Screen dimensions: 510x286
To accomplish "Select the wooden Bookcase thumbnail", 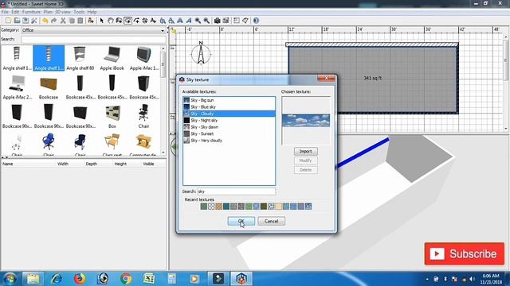I will (x=49, y=87).
